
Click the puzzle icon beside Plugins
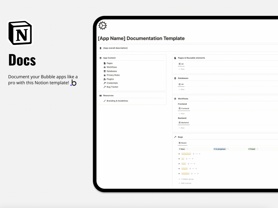pos(105,79)
